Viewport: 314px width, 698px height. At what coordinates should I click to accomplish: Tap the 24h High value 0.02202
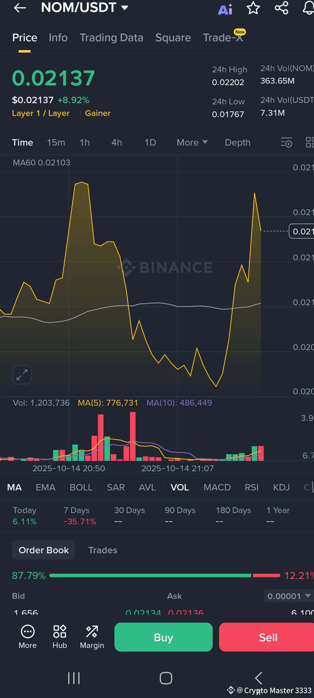(228, 82)
